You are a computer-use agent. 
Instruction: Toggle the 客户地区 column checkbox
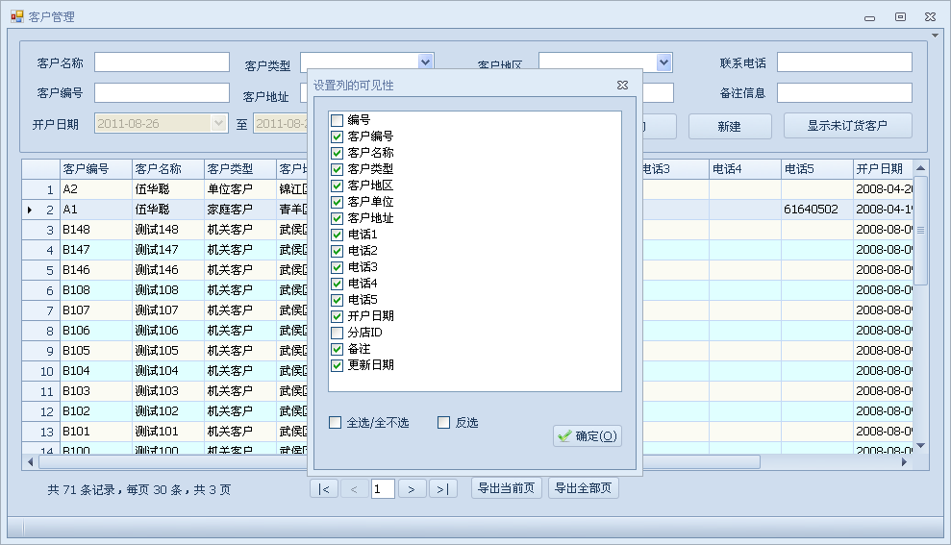(338, 186)
